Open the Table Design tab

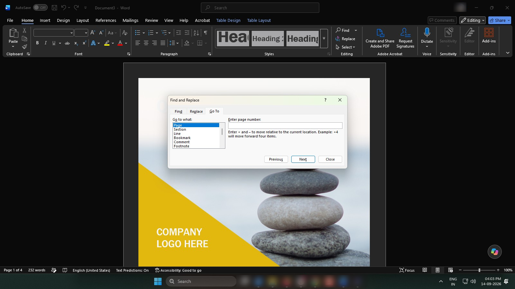228,20
